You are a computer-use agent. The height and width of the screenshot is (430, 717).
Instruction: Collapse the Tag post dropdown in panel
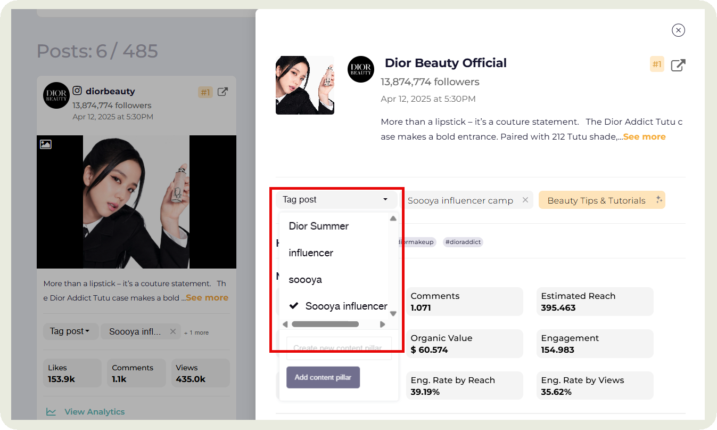(336, 200)
